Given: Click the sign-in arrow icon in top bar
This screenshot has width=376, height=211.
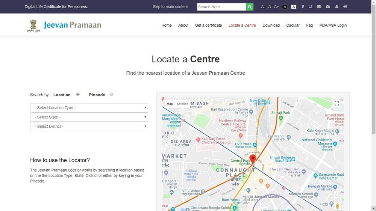Looking at the screenshot, I should coord(345,7).
